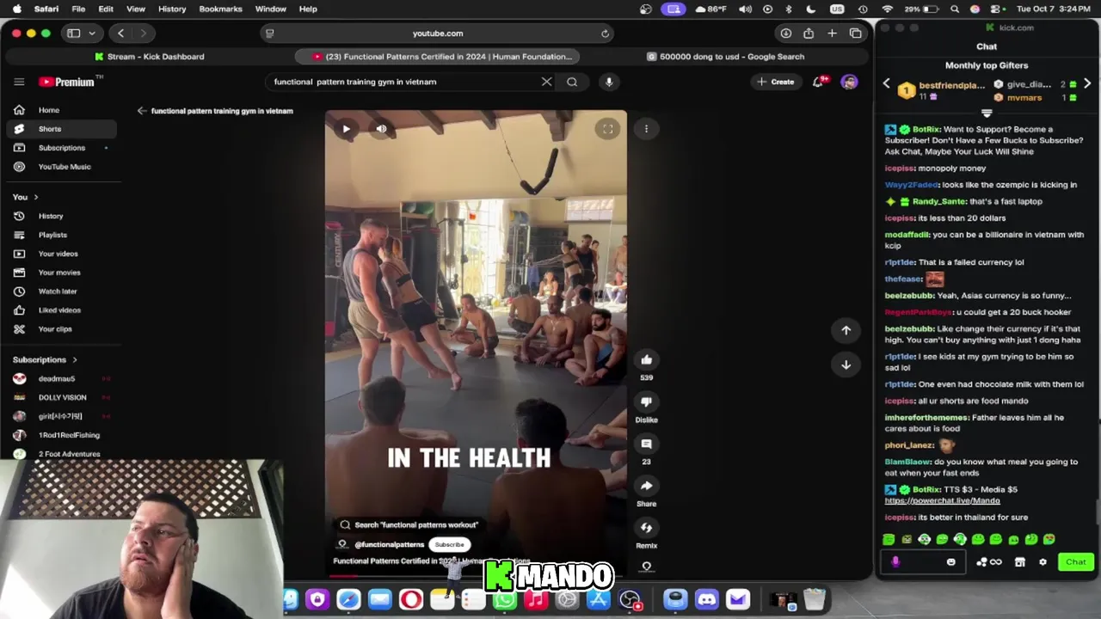Mute the Short's audio
The image size is (1101, 619).
(x=381, y=129)
